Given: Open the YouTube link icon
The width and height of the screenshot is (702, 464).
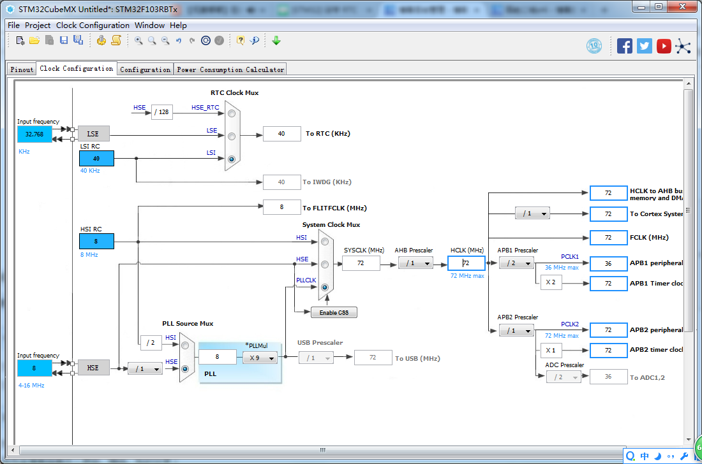Looking at the screenshot, I should click(x=664, y=46).
